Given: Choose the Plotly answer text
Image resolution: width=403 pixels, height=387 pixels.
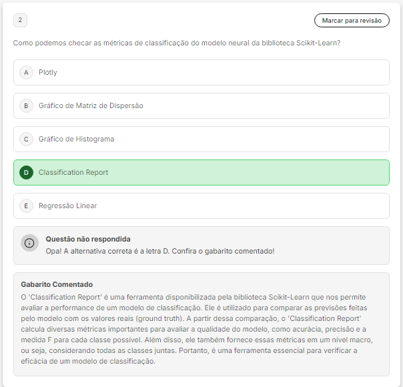Looking at the screenshot, I should coord(48,72).
